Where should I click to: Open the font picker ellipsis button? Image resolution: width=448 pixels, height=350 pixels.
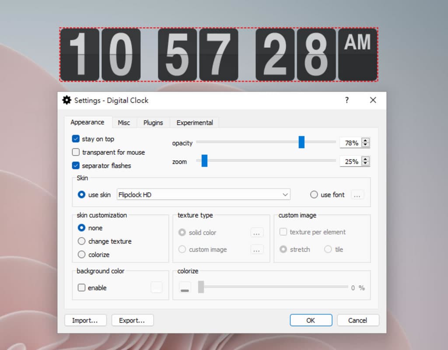357,195
